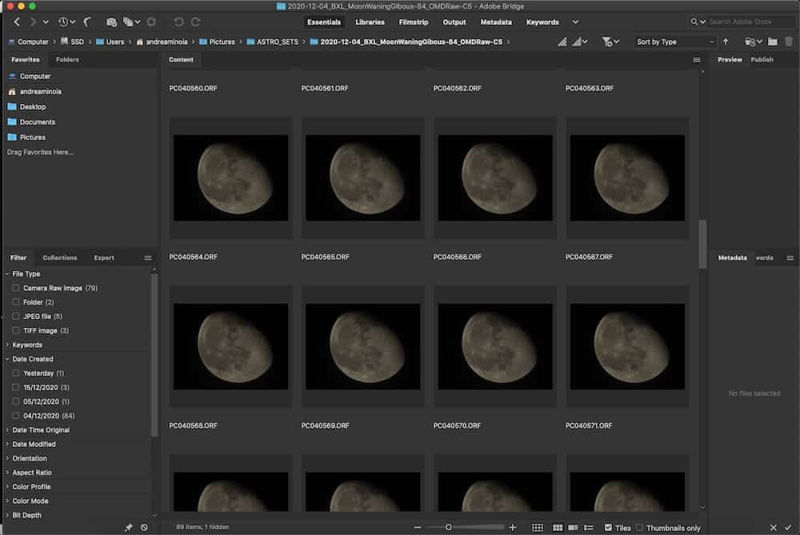Check the 04/12/2020 date filter
The height and width of the screenshot is (535, 800).
click(x=16, y=416)
